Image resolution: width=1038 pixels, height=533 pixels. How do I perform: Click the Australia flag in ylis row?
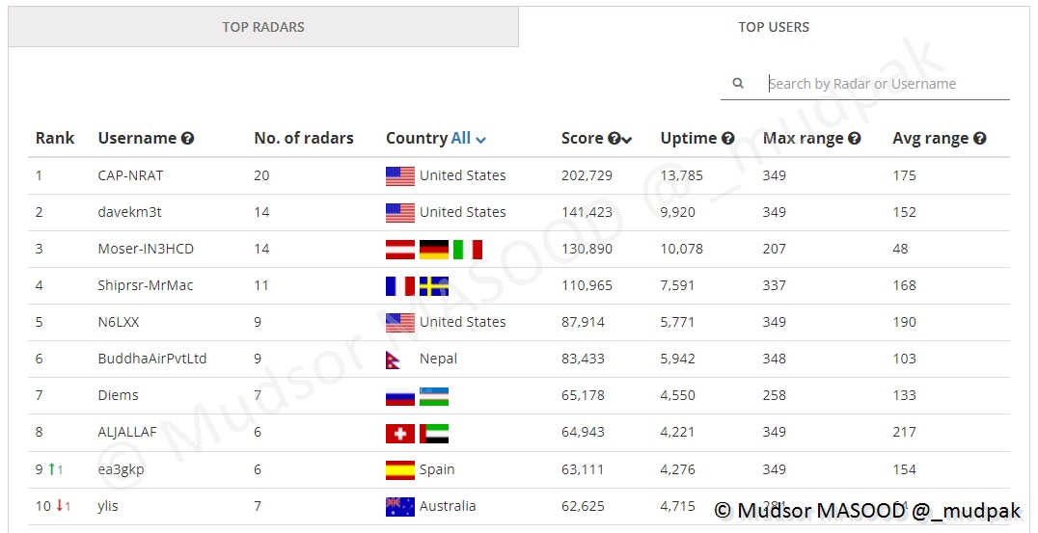point(399,506)
